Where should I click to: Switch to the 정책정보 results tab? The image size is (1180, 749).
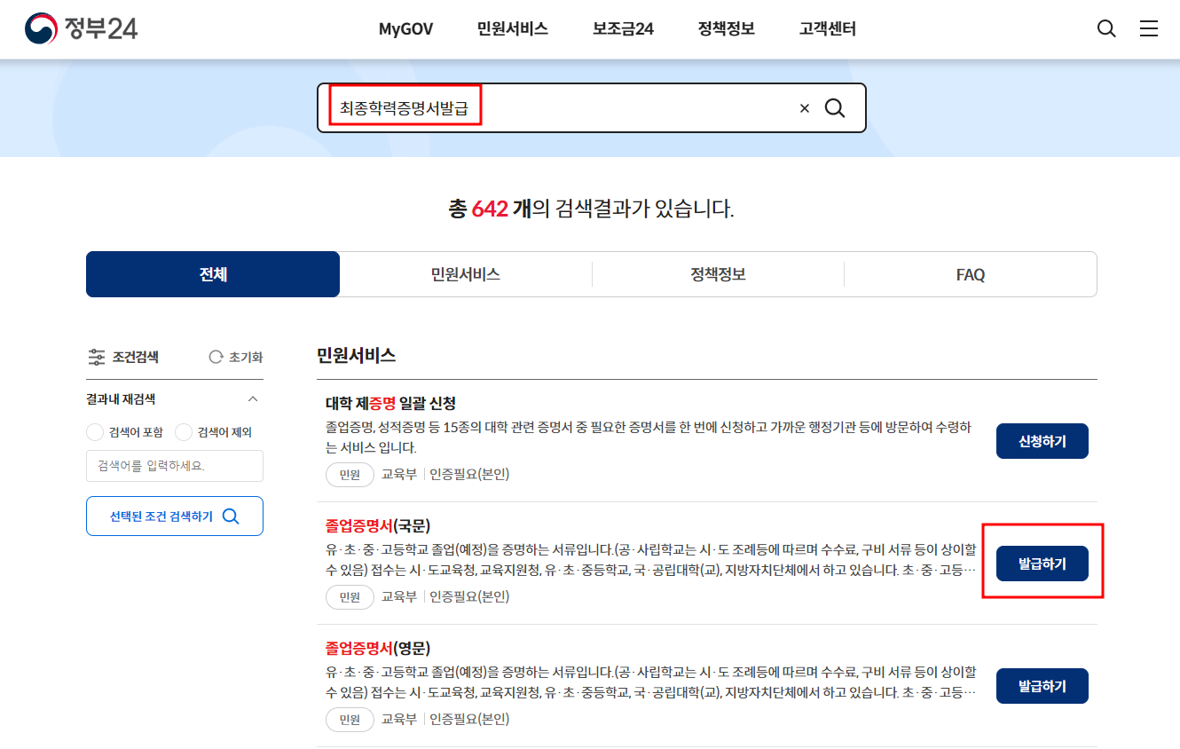[718, 274]
